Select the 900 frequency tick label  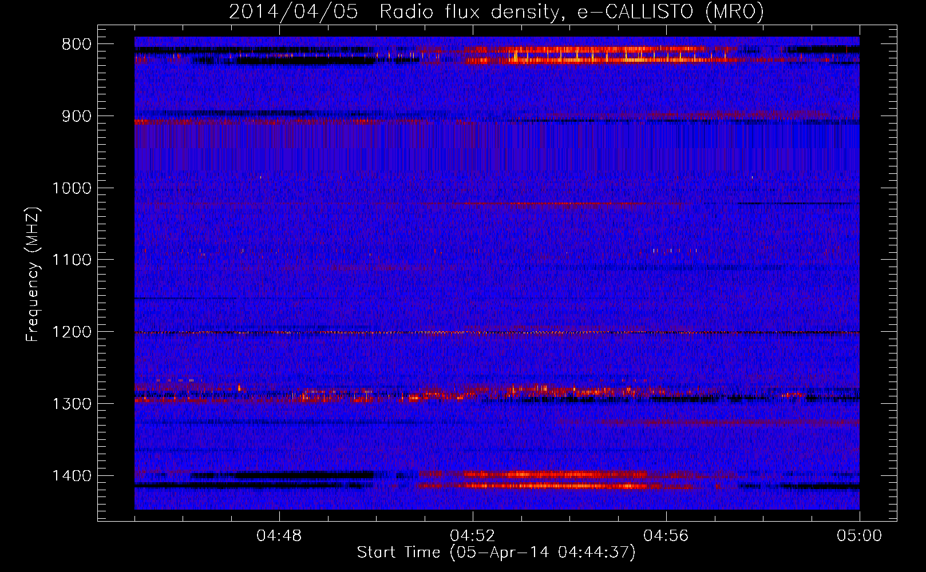pyautogui.click(x=76, y=116)
